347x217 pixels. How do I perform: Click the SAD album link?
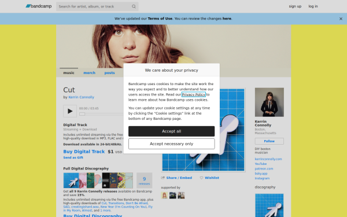tap(66, 207)
